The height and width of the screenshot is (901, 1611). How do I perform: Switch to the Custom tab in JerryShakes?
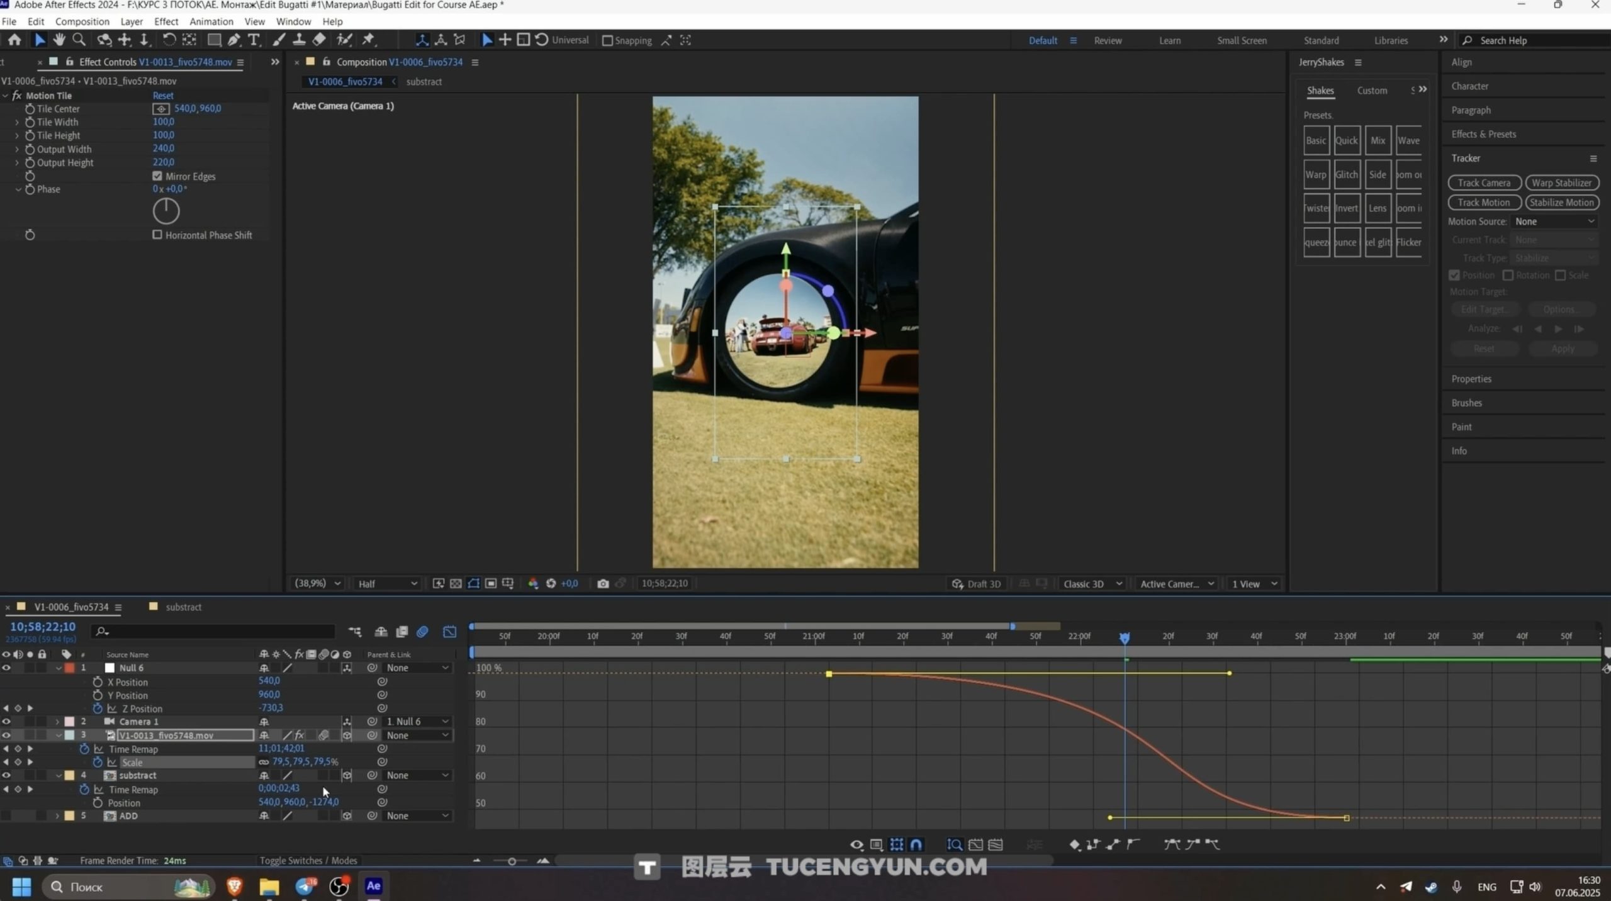(1371, 91)
